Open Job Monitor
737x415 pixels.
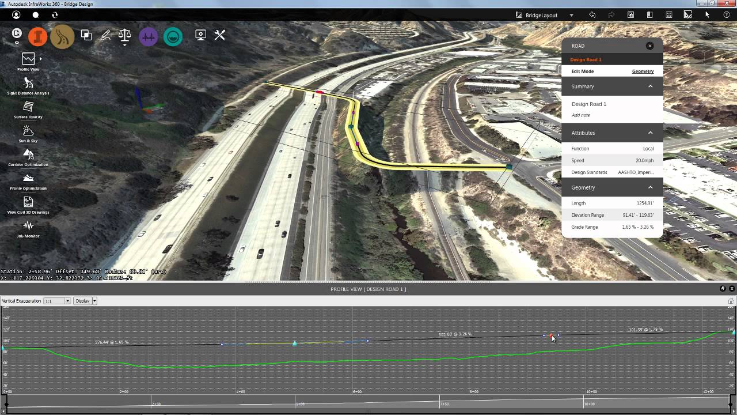pyautogui.click(x=28, y=228)
